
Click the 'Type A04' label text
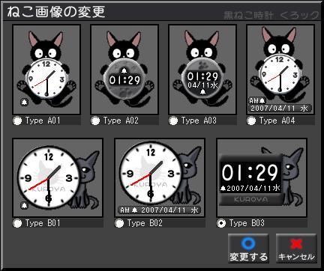[277, 121]
